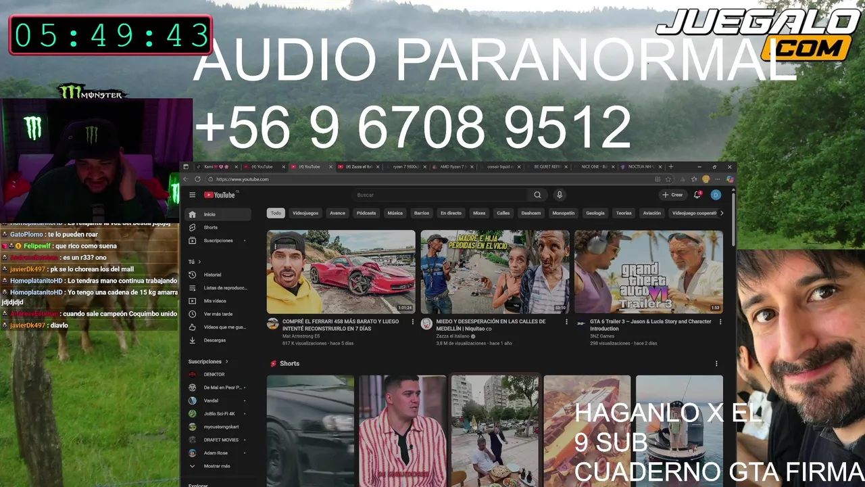Open DRAFET MOVIES subscription channel
Viewport: 865px width, 487px height.
point(218,440)
